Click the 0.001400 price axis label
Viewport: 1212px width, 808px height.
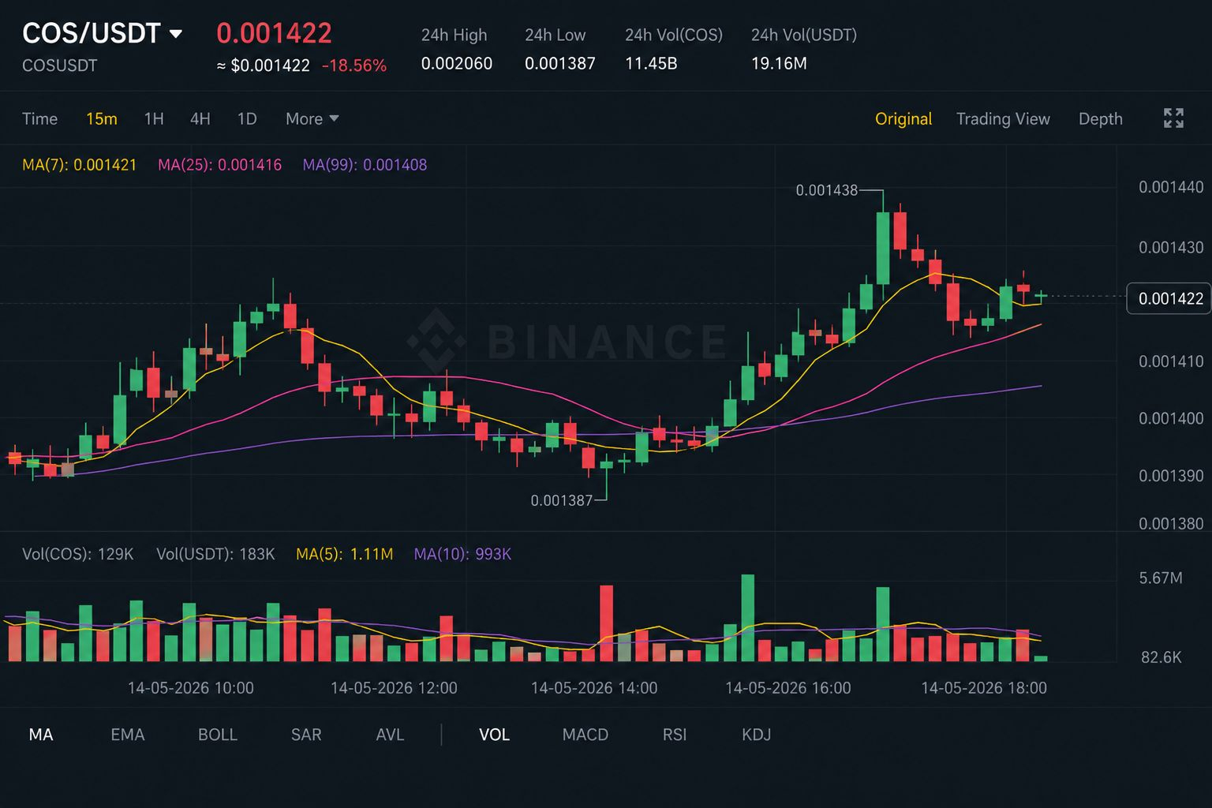pyautogui.click(x=1171, y=418)
